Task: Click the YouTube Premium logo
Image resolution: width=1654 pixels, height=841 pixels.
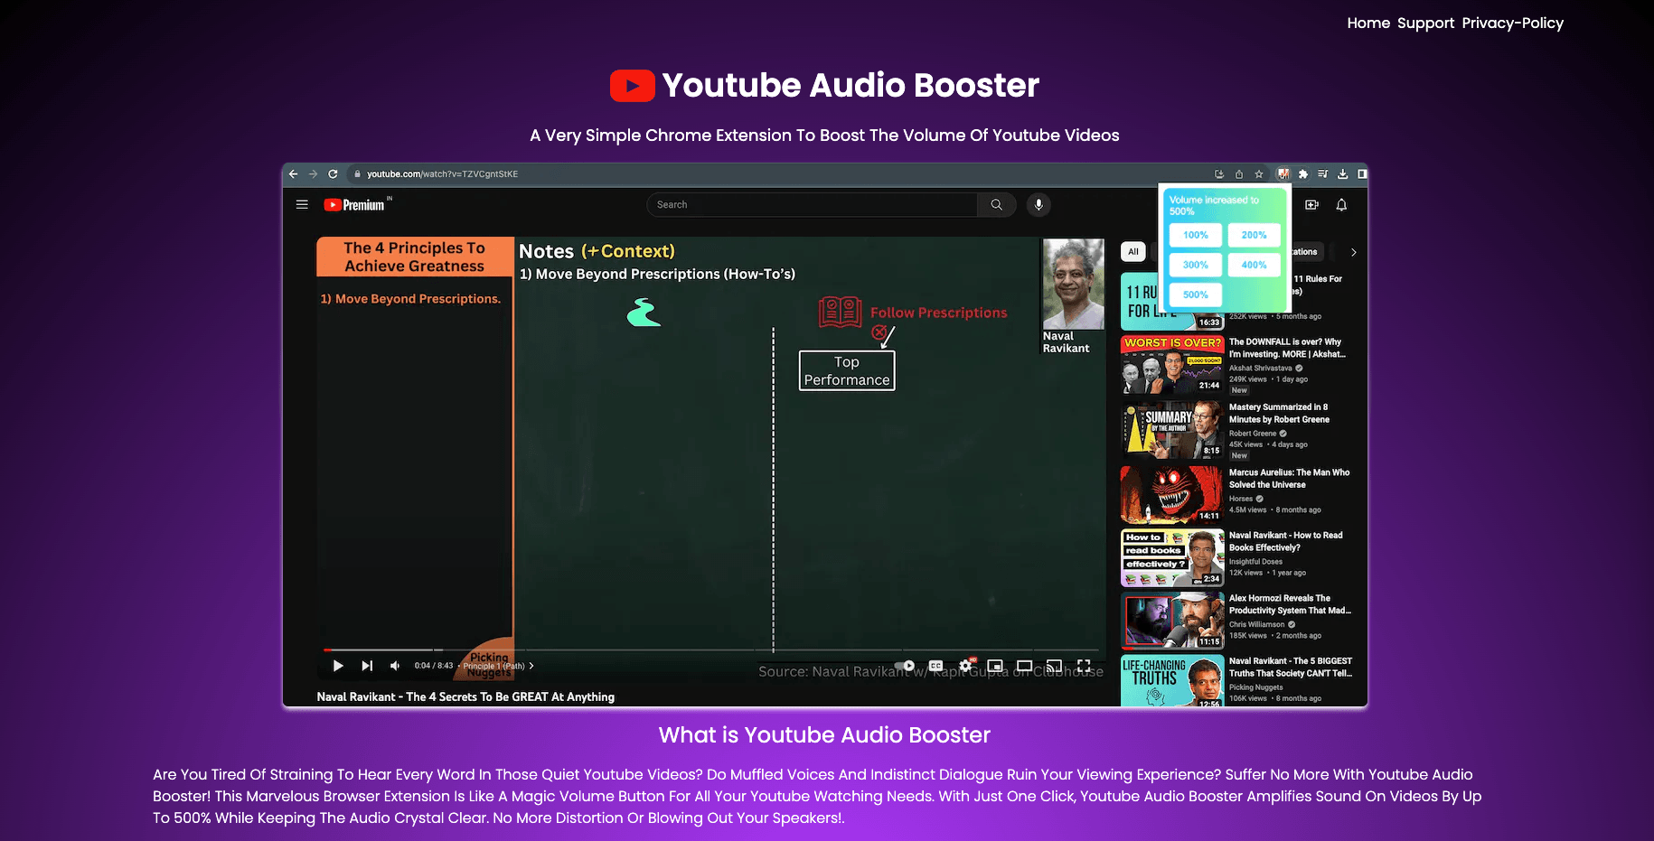Action: 355,205
